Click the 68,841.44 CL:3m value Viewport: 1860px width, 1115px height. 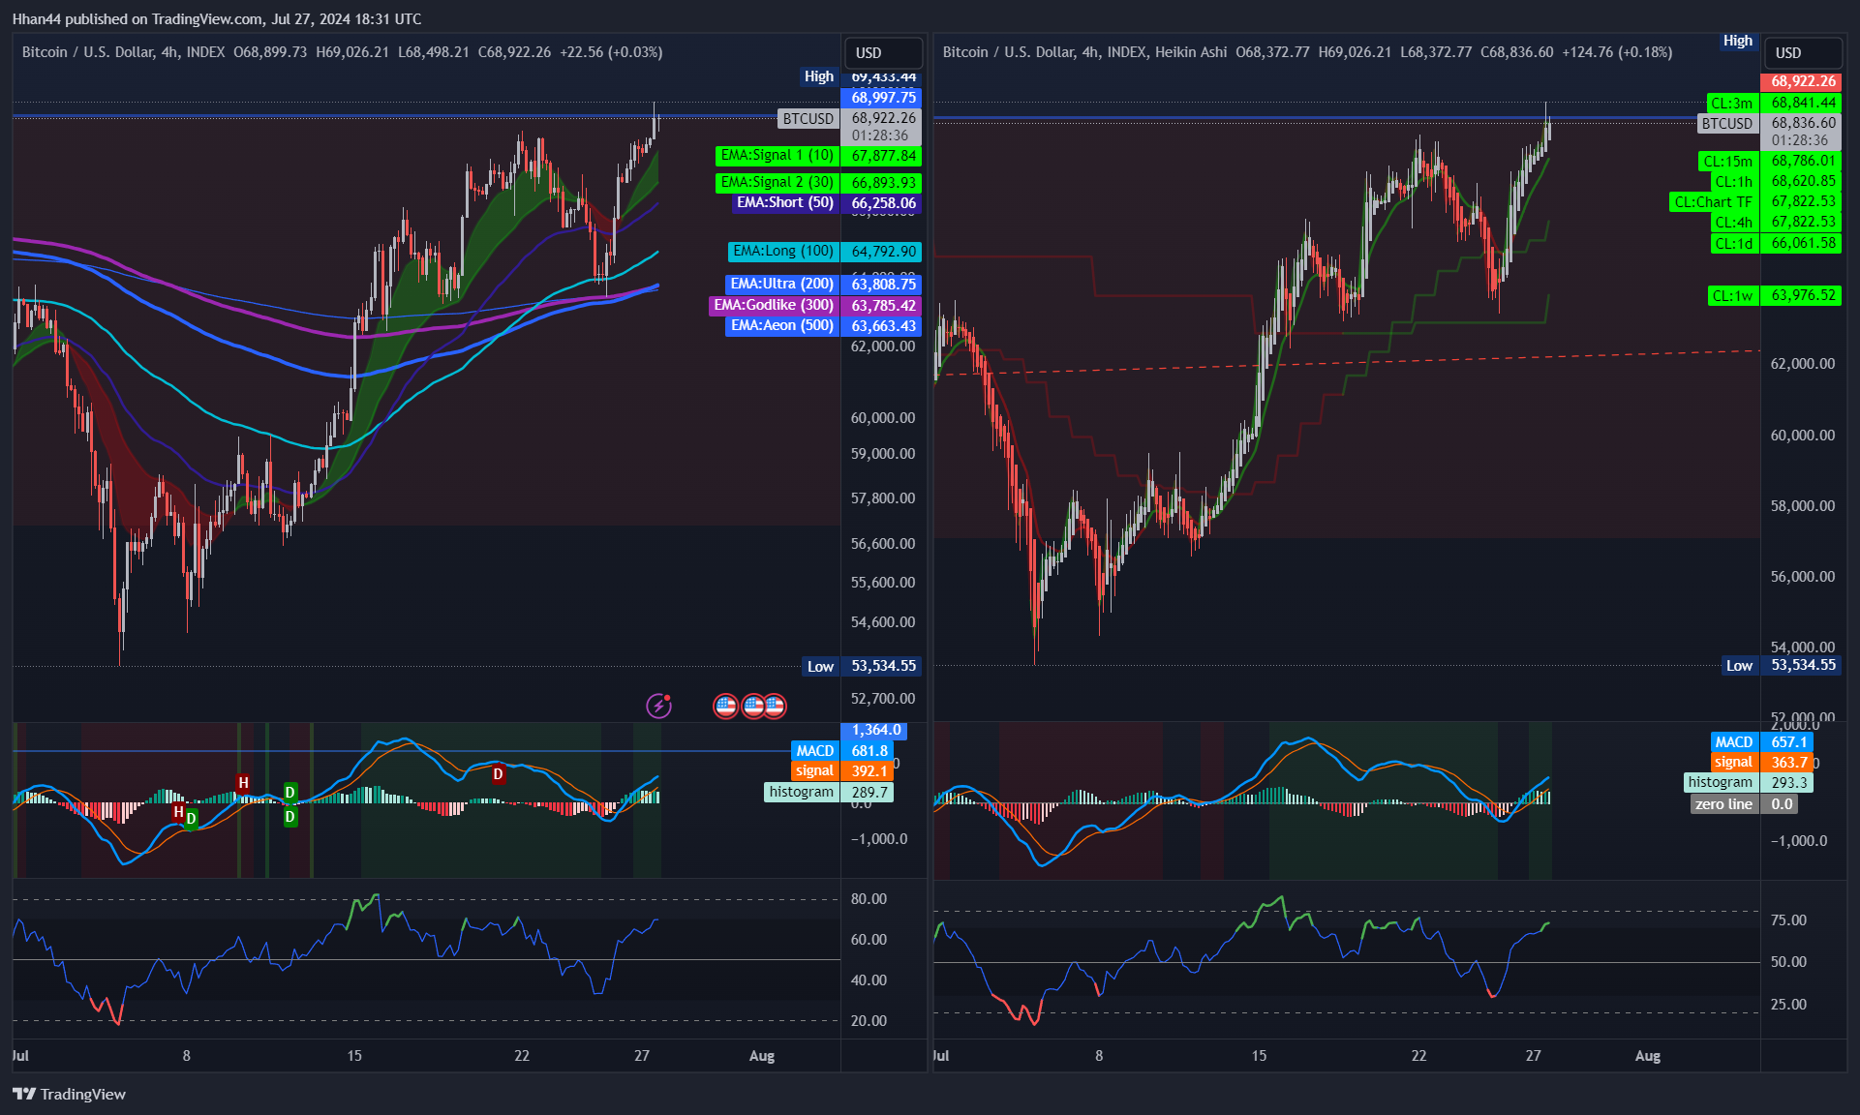(x=1802, y=103)
